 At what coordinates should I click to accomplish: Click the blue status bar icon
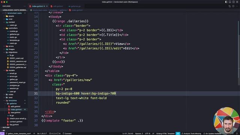[178, 133]
